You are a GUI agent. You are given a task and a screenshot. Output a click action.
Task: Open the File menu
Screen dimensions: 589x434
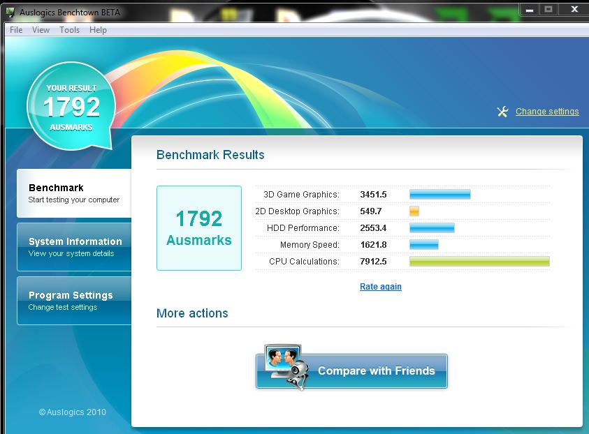point(16,30)
